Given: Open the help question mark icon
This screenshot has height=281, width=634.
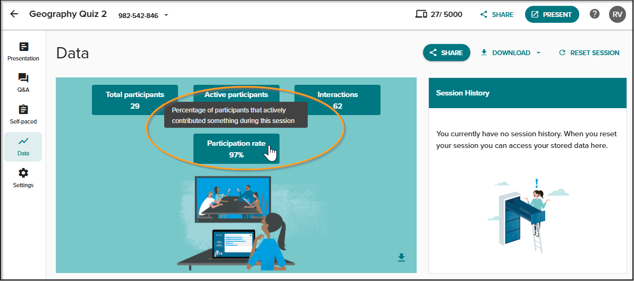Looking at the screenshot, I should (x=594, y=14).
